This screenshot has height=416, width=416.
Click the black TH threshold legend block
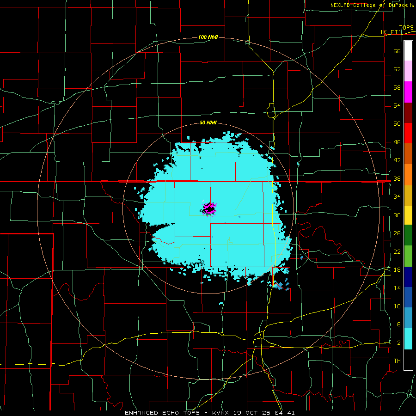coord(408,360)
